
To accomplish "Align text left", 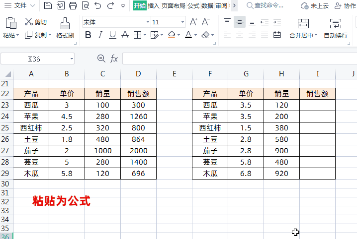I will [227, 35].
